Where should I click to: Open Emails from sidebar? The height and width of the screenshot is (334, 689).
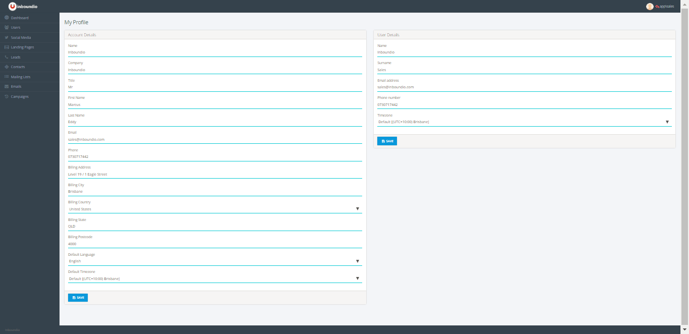pos(30,86)
